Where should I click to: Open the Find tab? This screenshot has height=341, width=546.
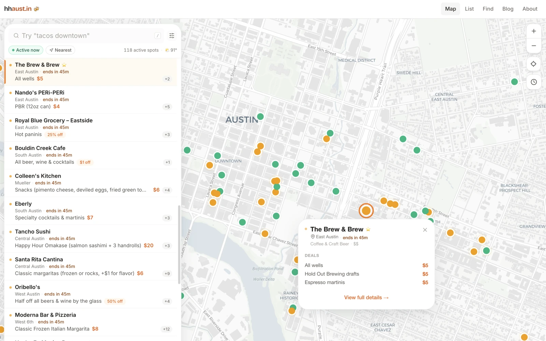[x=488, y=9]
